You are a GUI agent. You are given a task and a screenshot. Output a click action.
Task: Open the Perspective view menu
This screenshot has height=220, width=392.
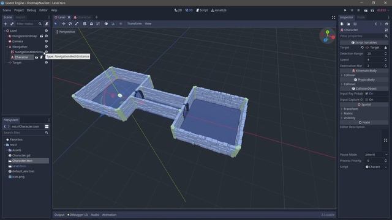tap(66, 32)
